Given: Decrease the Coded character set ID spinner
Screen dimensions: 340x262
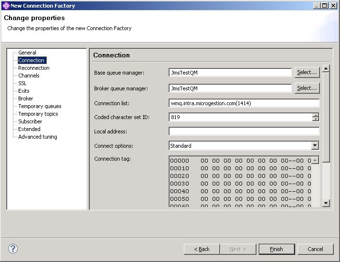Looking at the screenshot, I should (316, 119).
